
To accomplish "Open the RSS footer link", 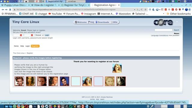I will [97, 99].
